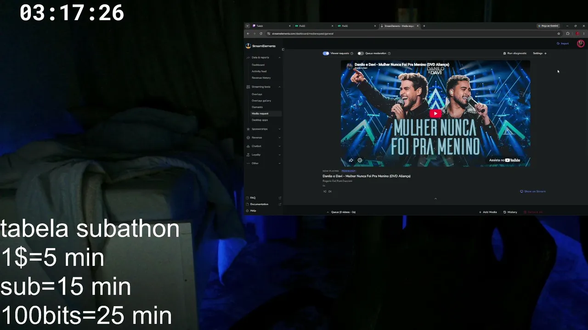Open the tab search dropdown arrow
This screenshot has height=330, width=588.
click(247, 26)
